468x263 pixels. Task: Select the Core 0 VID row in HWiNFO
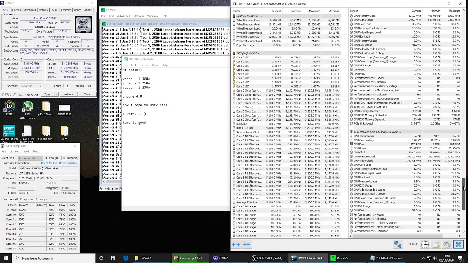coord(287,57)
